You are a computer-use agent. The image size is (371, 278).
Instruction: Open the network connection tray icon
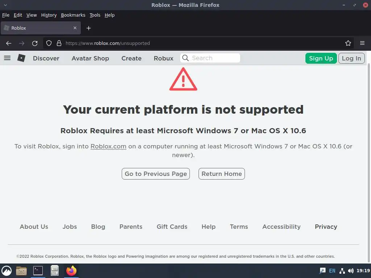click(x=342, y=271)
